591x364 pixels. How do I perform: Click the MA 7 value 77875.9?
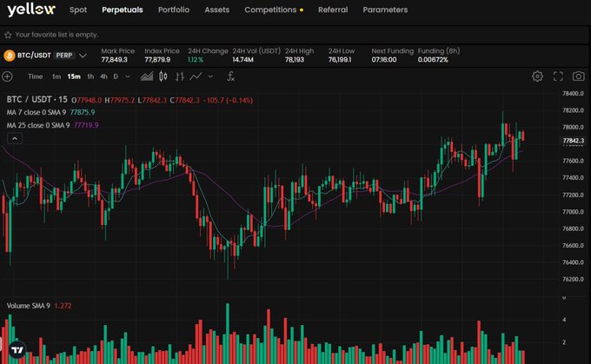click(x=83, y=112)
